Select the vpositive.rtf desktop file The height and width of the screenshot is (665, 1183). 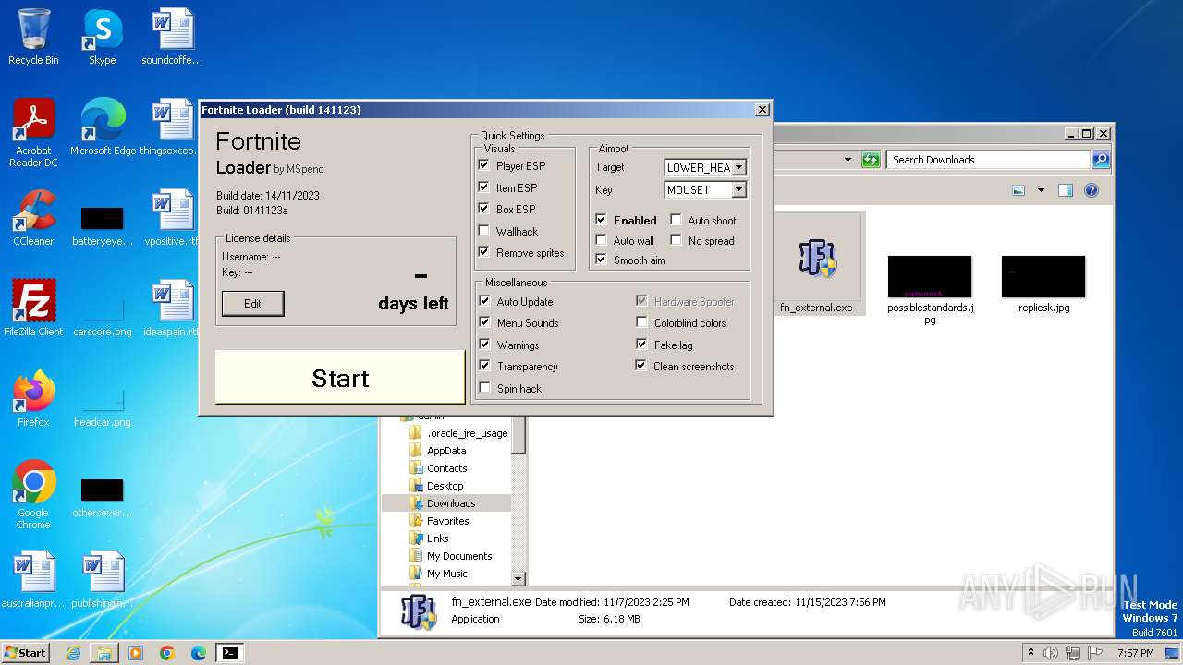(x=172, y=218)
